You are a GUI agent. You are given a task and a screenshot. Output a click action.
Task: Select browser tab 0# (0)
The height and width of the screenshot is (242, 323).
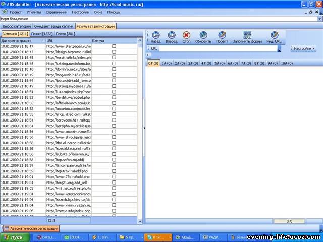153,63
